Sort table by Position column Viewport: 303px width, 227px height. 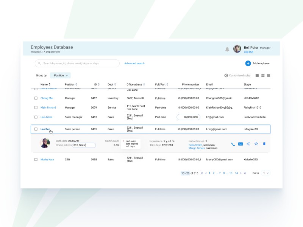pyautogui.click(x=71, y=84)
